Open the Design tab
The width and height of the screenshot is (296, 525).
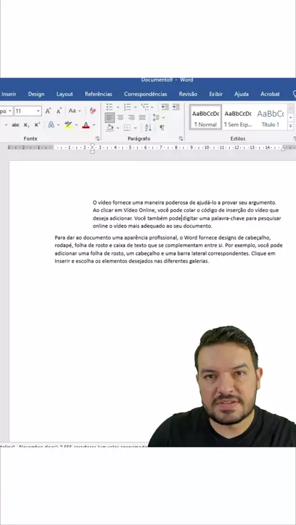[x=36, y=94]
